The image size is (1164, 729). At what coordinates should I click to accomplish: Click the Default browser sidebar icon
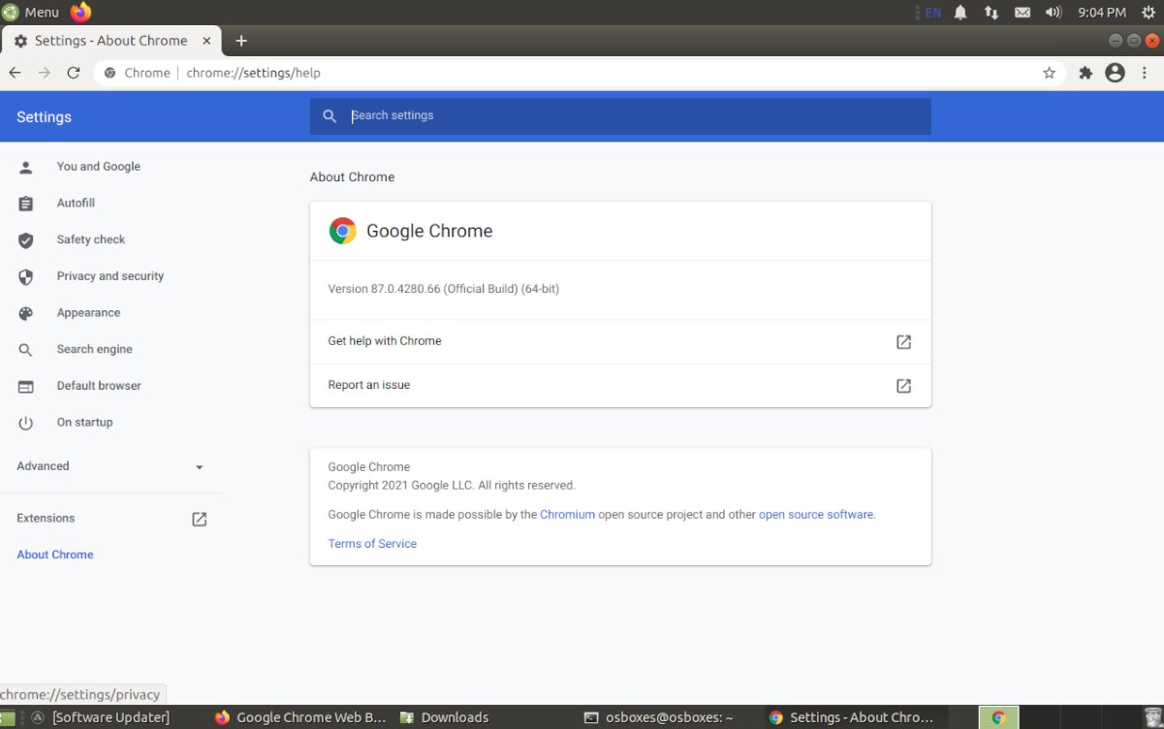(24, 386)
